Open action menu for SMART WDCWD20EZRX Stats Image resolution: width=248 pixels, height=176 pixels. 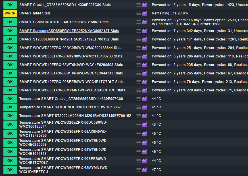click(139, 48)
